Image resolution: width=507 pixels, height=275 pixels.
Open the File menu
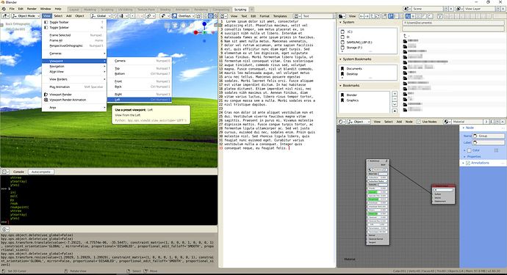[12, 9]
